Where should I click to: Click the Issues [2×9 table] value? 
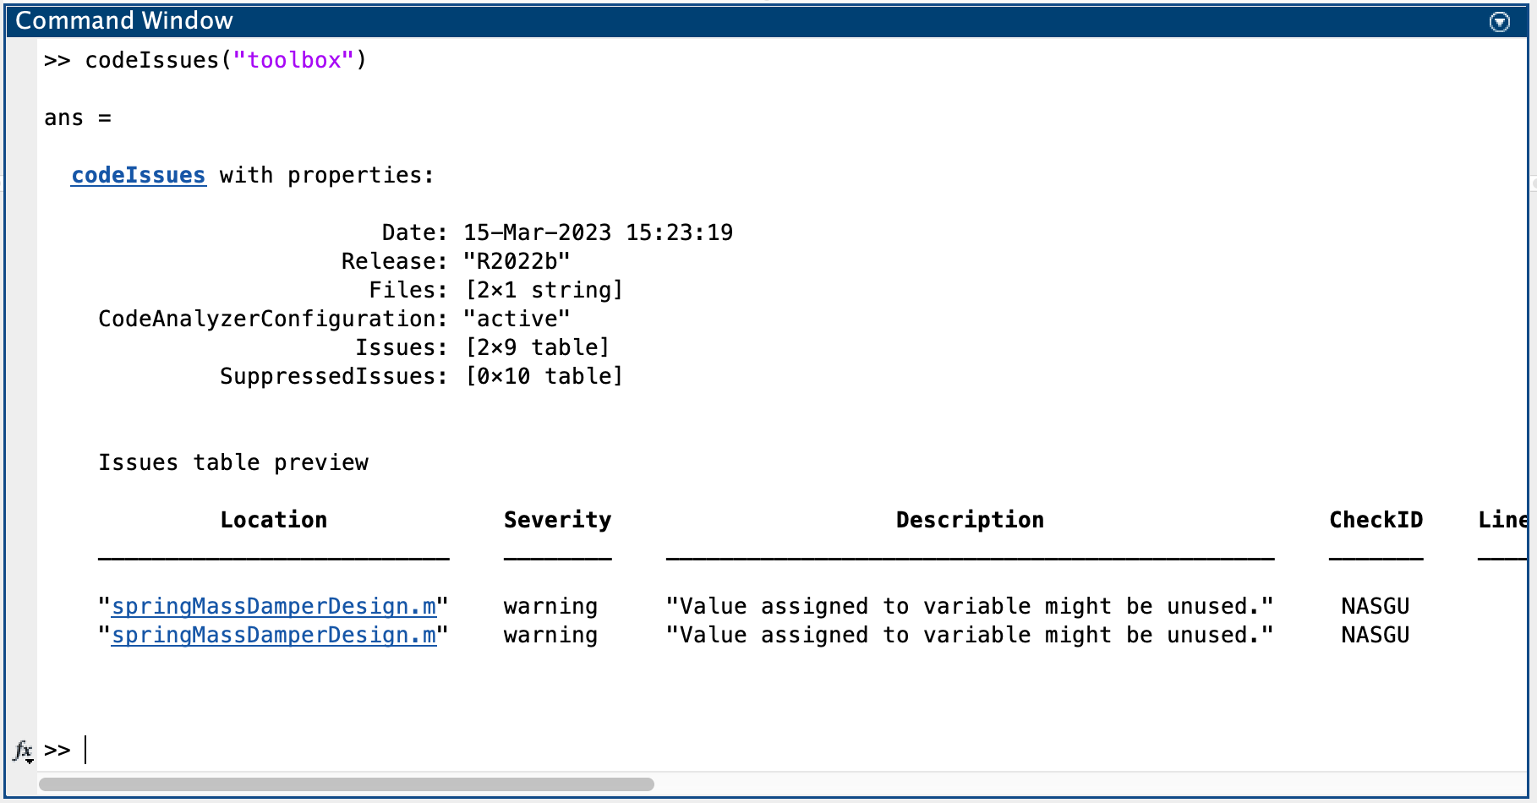click(x=537, y=347)
